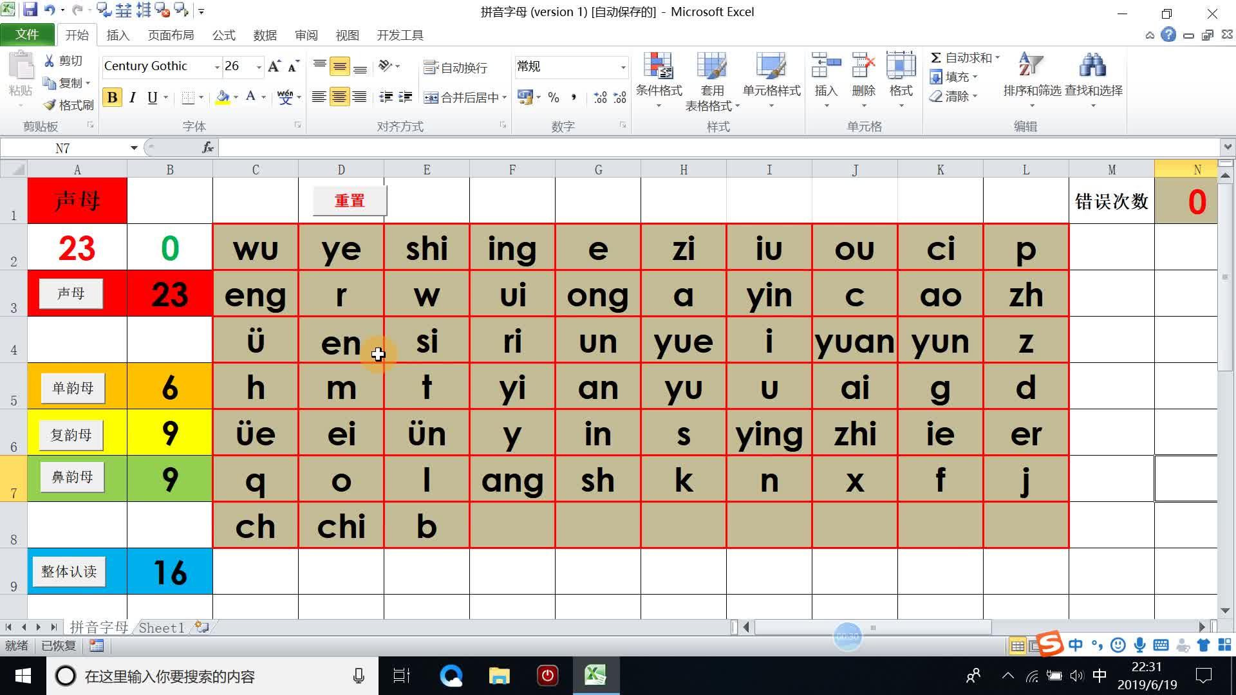Open Cell Styles (单元格样式)
The height and width of the screenshot is (695, 1236).
pyautogui.click(x=771, y=80)
